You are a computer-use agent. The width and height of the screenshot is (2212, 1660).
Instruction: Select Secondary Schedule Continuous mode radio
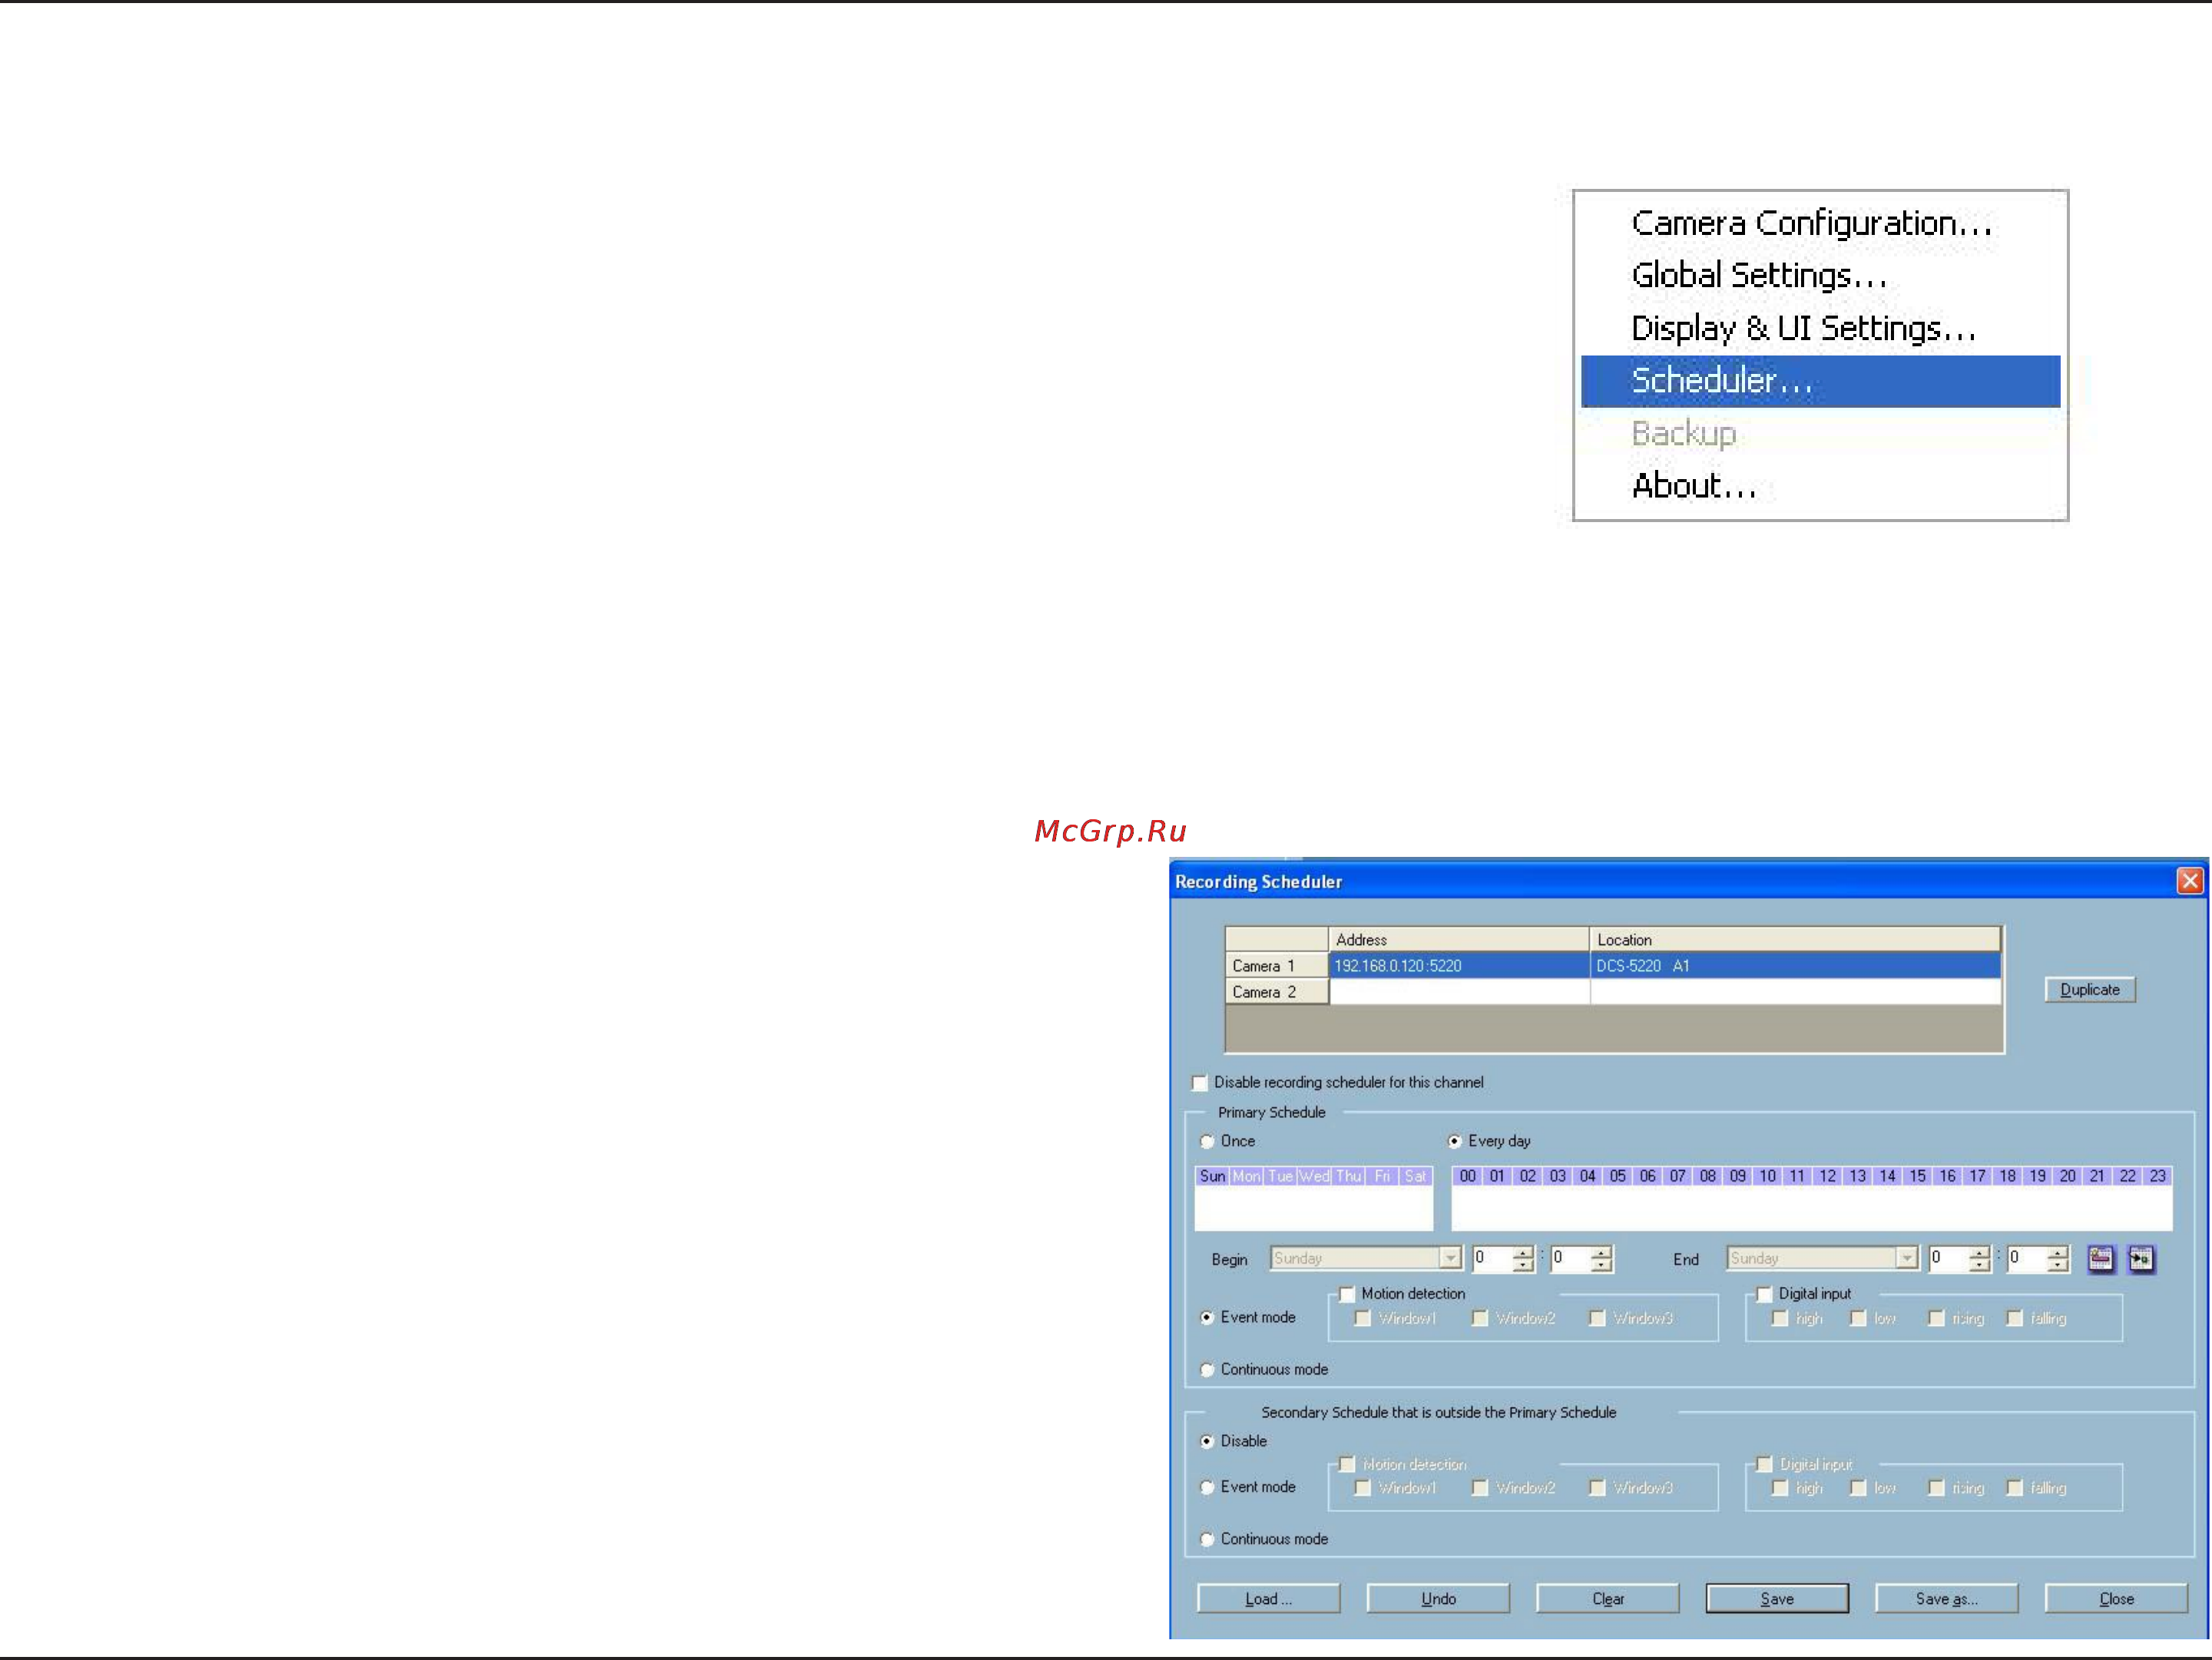1208,1539
